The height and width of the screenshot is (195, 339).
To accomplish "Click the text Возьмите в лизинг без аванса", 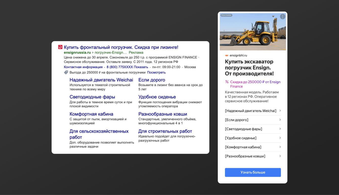I will (171, 87).
